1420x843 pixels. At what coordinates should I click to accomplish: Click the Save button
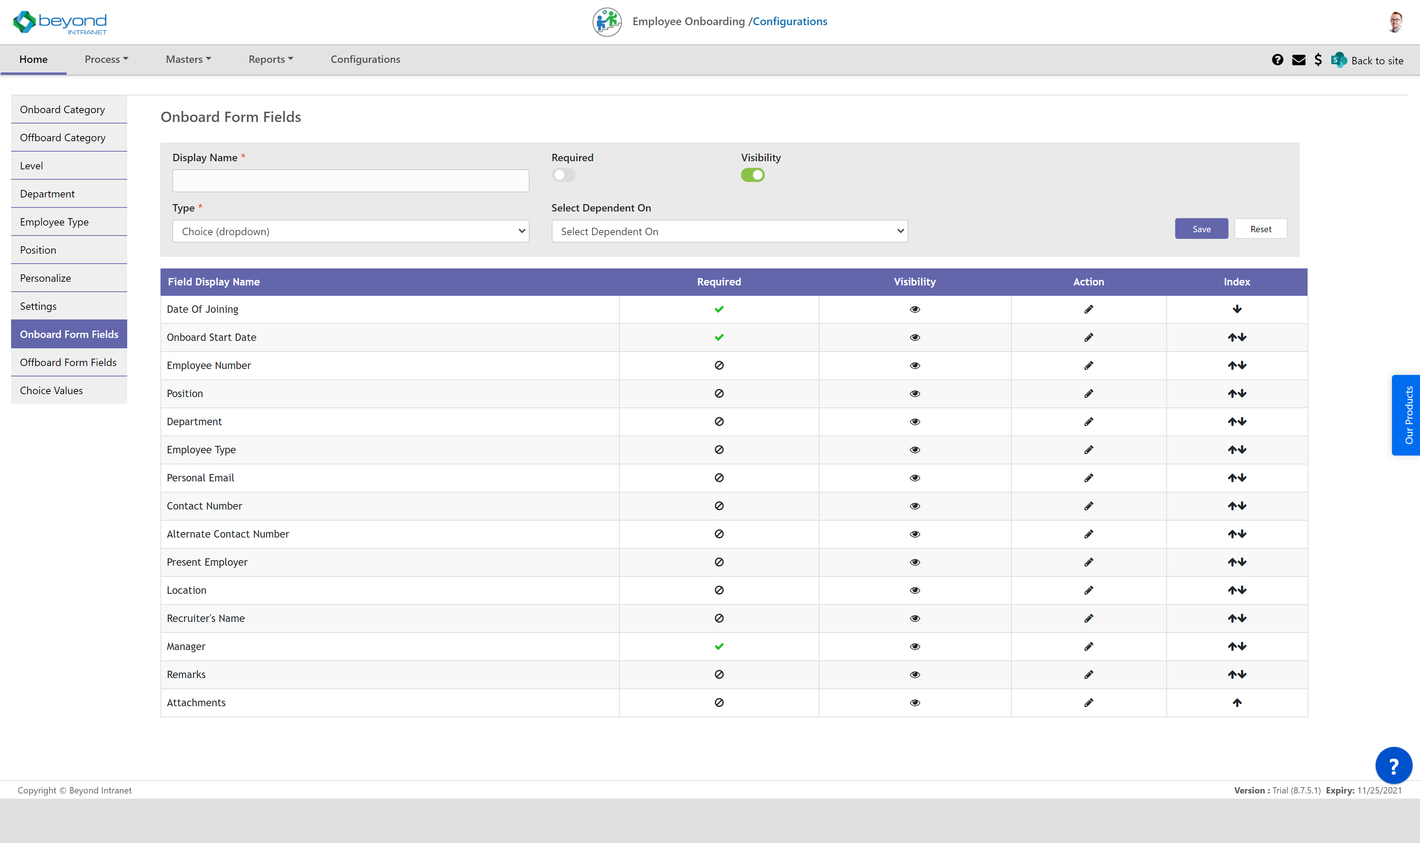pyautogui.click(x=1201, y=228)
